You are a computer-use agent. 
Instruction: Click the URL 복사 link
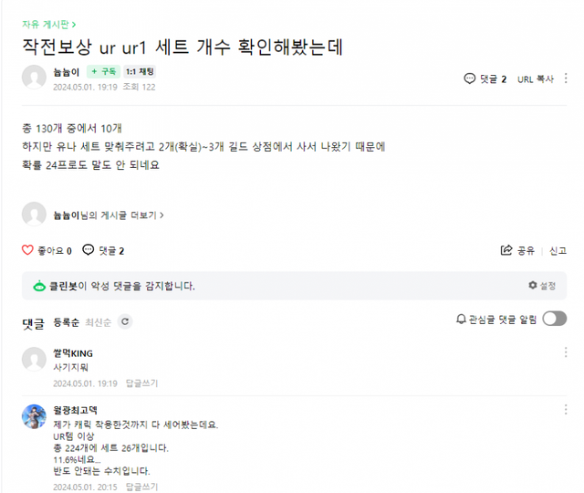536,79
